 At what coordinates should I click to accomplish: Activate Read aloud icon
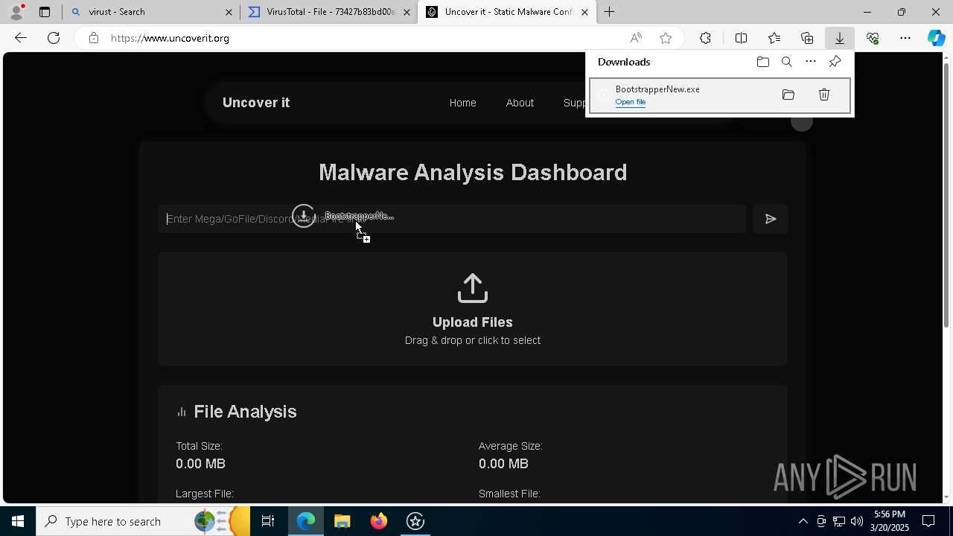coord(636,38)
